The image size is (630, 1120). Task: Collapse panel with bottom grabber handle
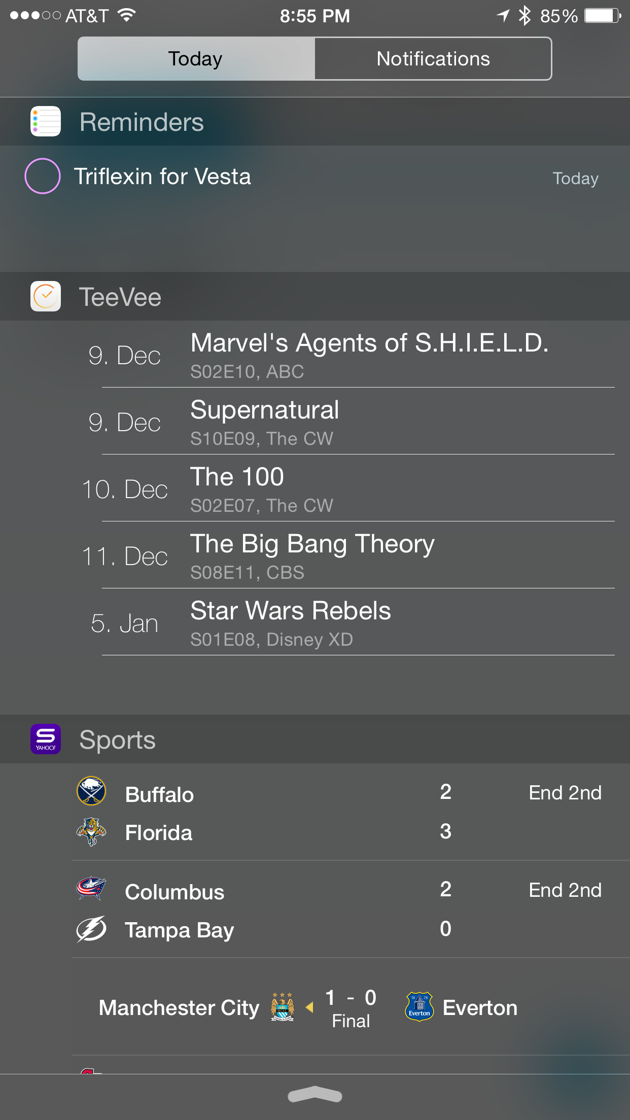point(315,1095)
